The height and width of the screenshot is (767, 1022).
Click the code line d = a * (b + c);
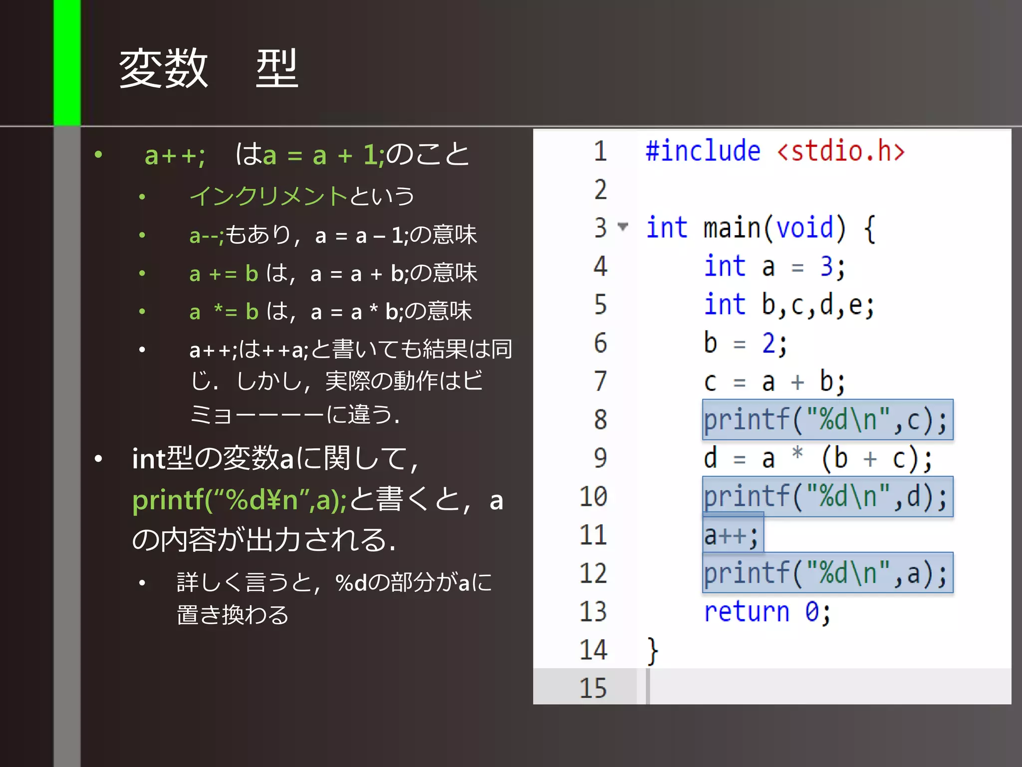[818, 458]
